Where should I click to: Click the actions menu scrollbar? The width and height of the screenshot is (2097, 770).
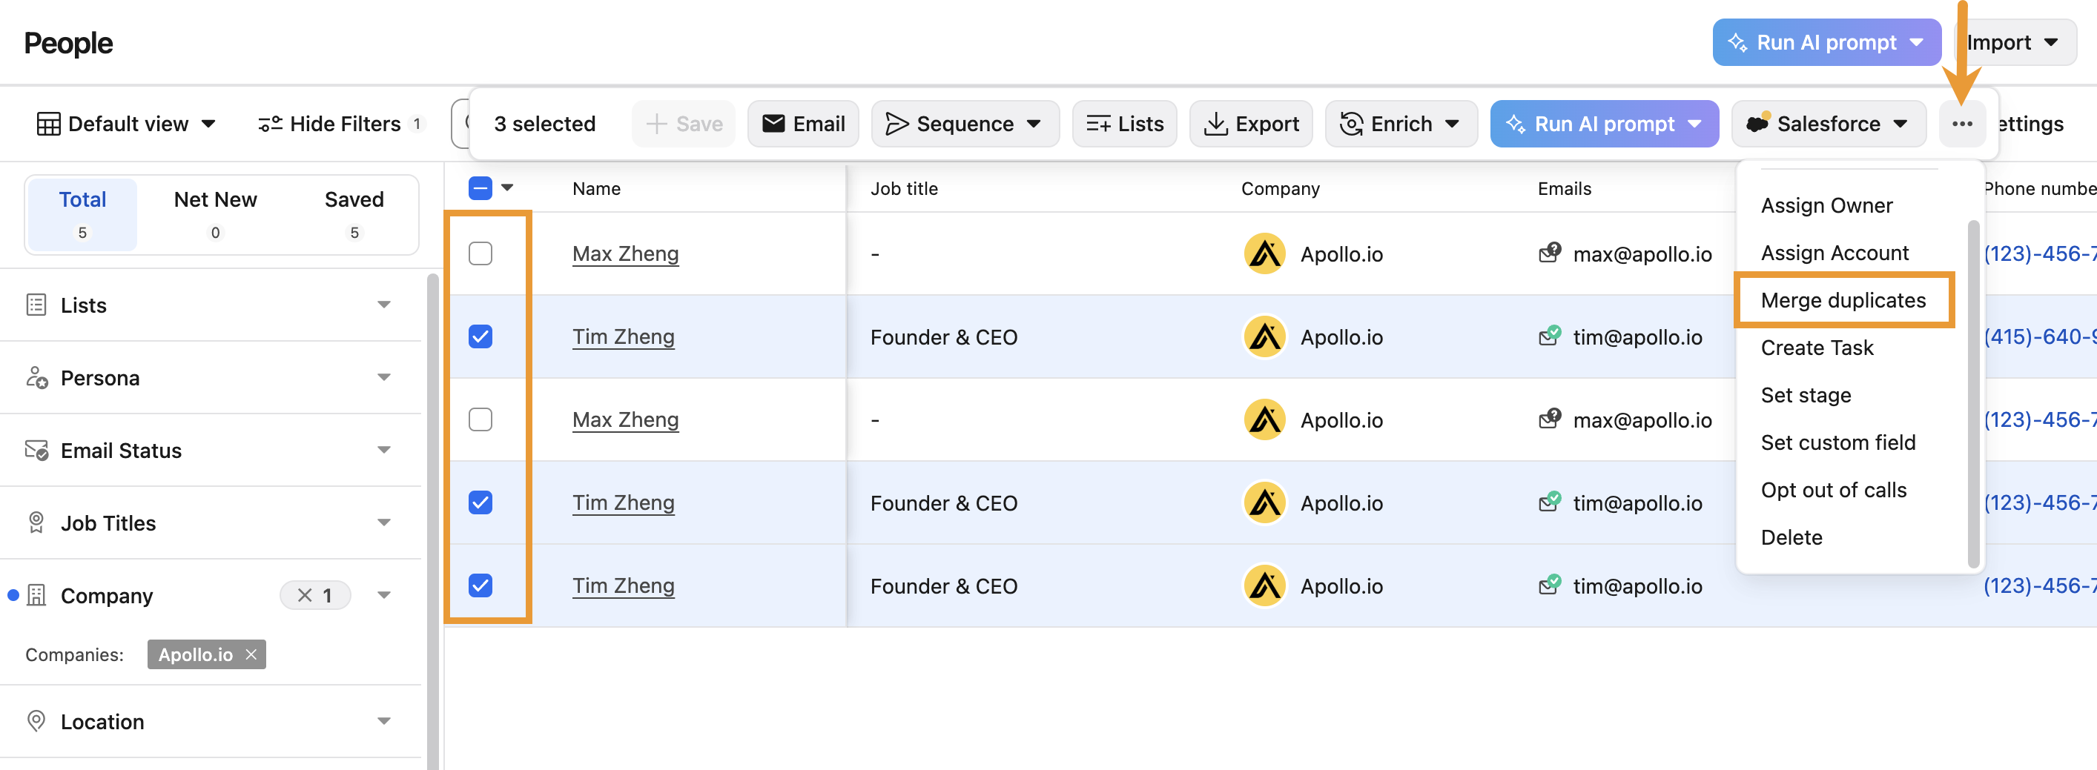tap(1972, 391)
